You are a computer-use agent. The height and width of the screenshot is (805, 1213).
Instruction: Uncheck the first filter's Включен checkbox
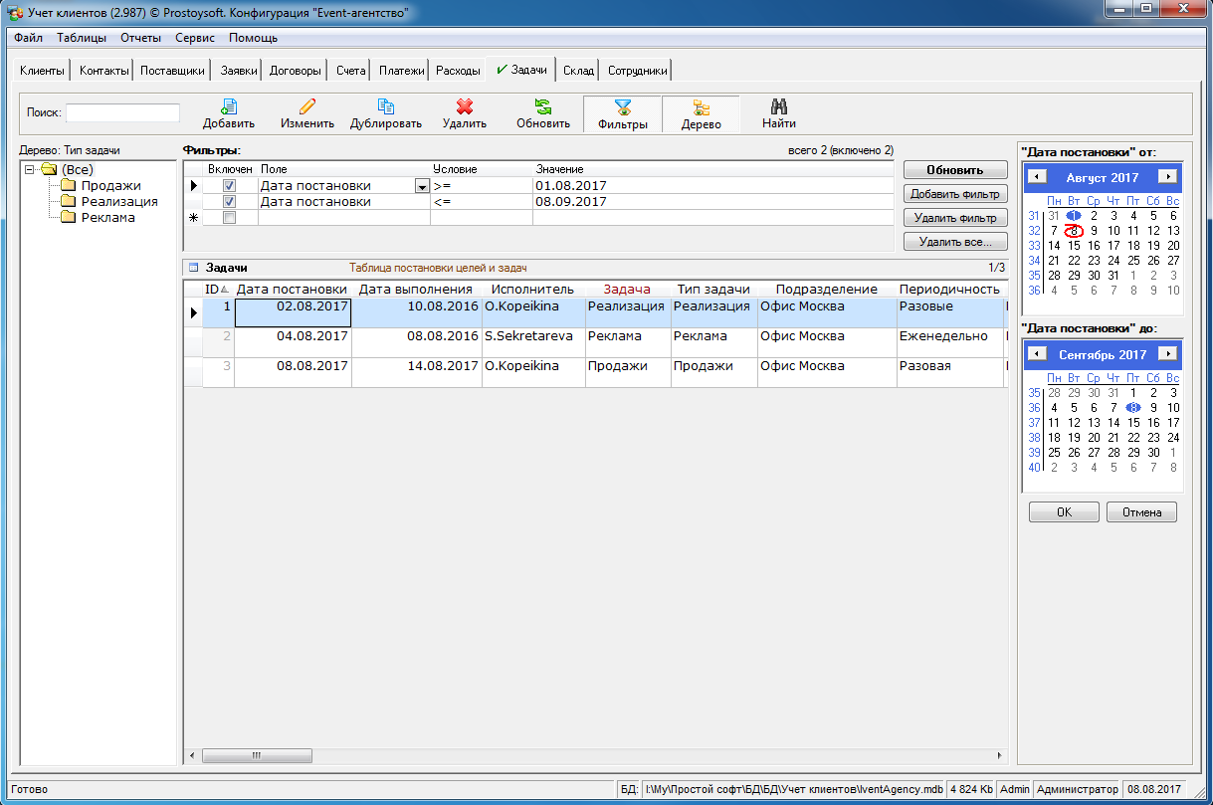pos(230,186)
